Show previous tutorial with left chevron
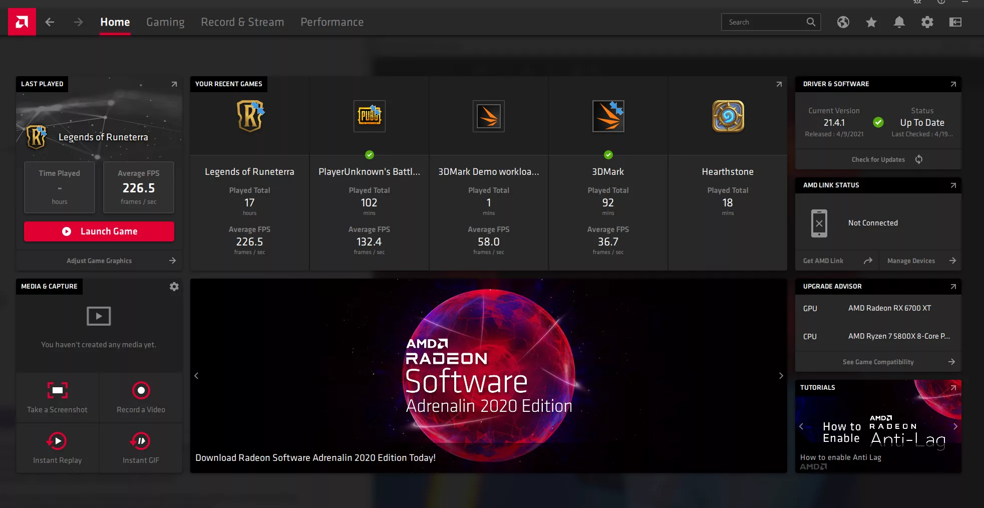 tap(801, 426)
